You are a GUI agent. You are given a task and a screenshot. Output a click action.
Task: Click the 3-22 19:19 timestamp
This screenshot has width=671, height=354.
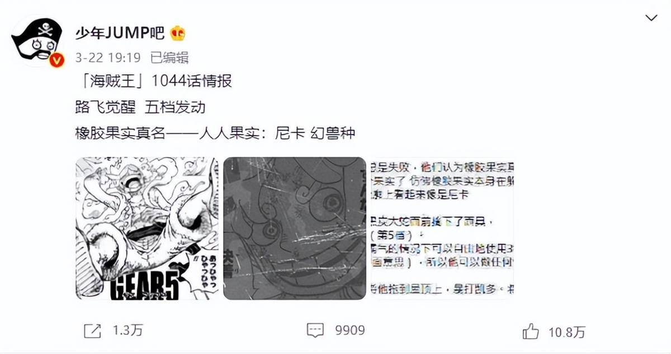pos(108,58)
